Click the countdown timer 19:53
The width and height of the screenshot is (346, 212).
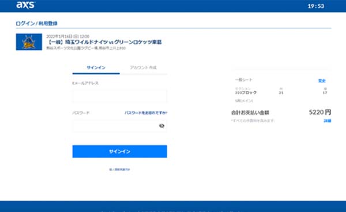click(316, 6)
